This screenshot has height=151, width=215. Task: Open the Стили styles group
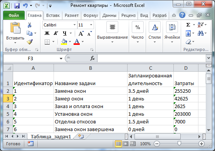pyautogui.click(x=155, y=33)
